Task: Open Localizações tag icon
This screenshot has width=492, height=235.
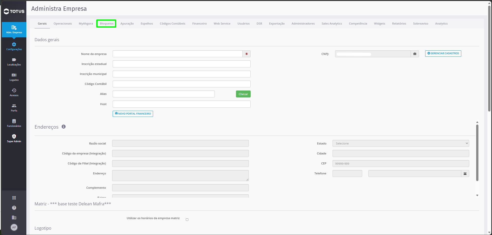Action: click(14, 60)
